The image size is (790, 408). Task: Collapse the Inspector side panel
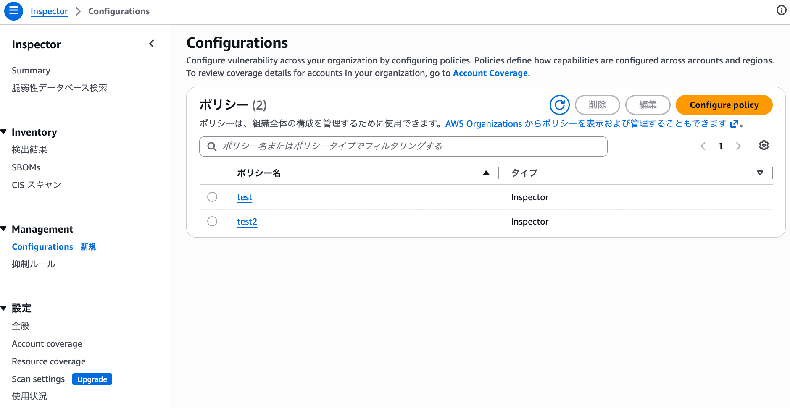(152, 44)
